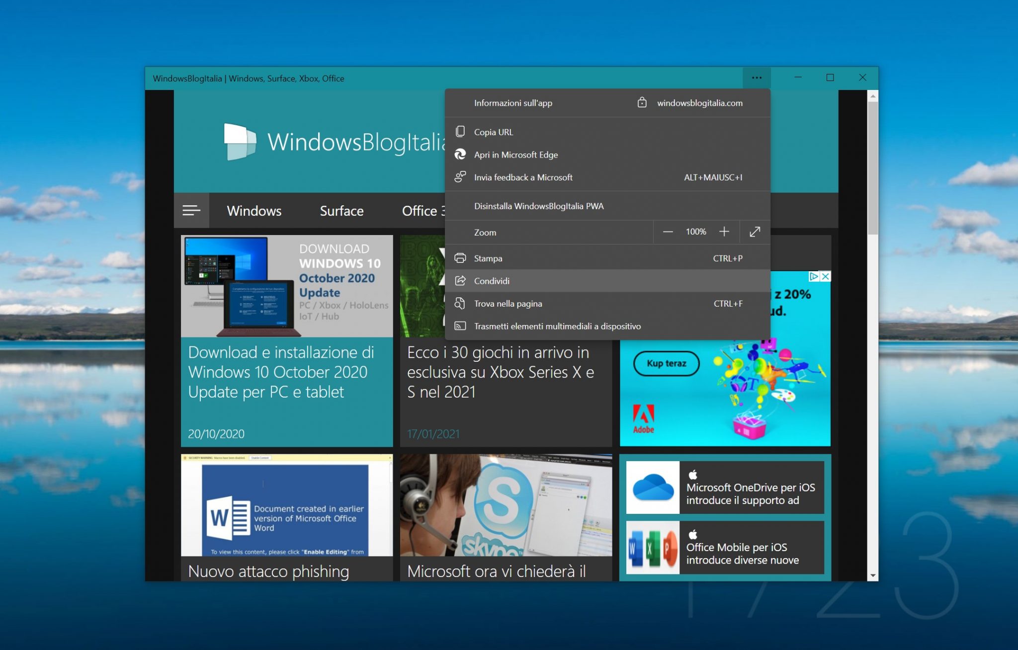
Task: Click the printer icon next to Stampa
Action: [460, 258]
